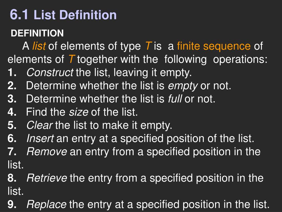Select the DEFINITION heading
This screenshot has height=212, width=282.
point(37,33)
